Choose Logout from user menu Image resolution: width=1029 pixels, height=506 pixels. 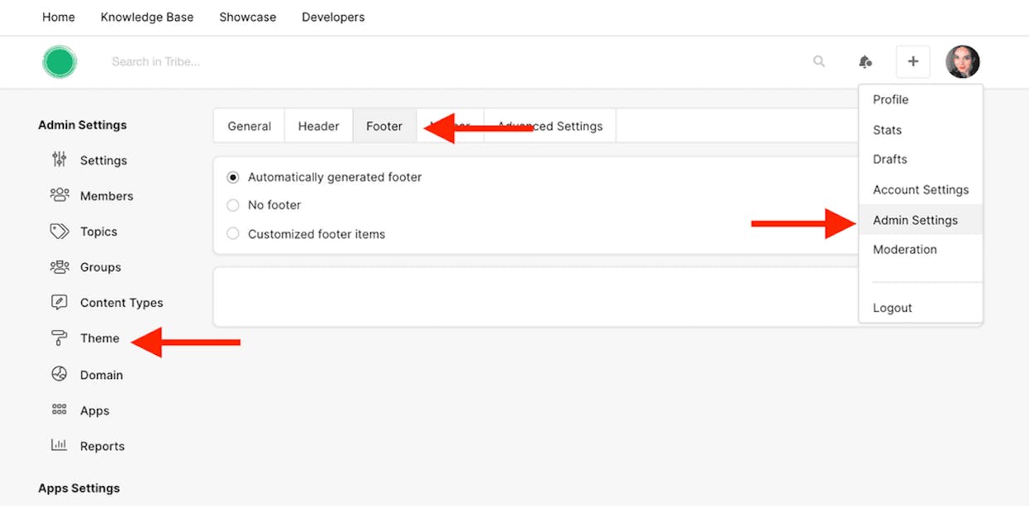pyautogui.click(x=921, y=308)
